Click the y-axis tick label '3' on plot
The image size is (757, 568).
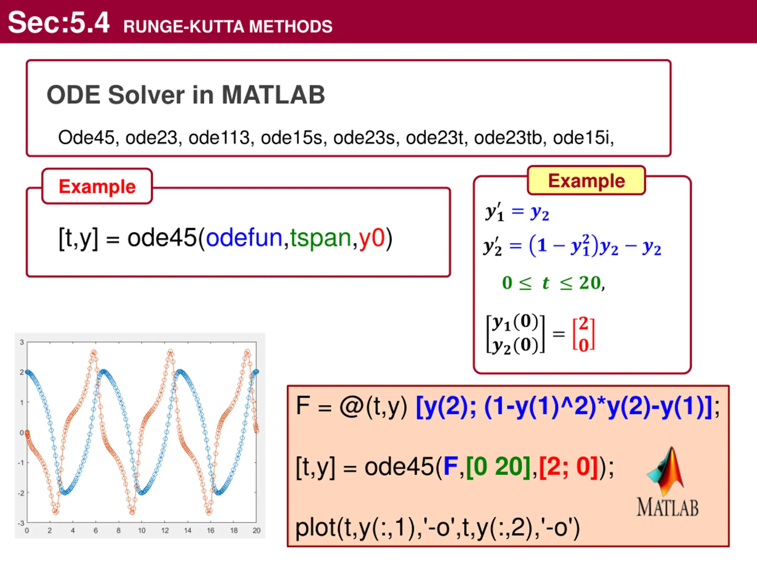point(22,342)
